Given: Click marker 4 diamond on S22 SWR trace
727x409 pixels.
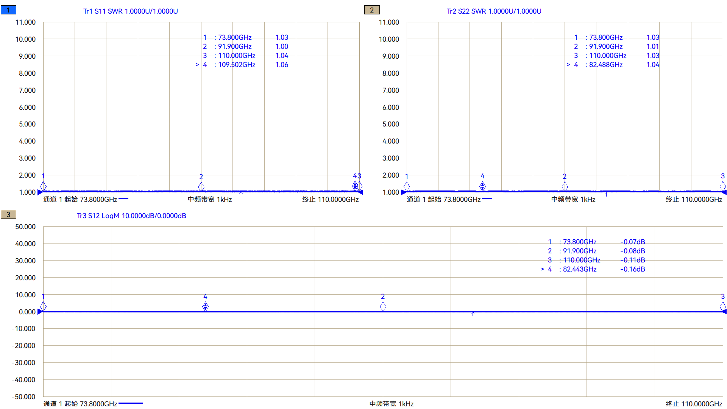Looking at the screenshot, I should tap(482, 186).
